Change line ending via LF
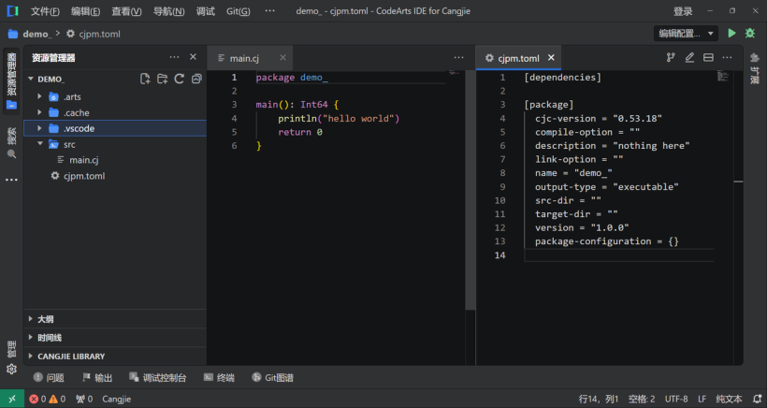767x408 pixels. pos(702,399)
